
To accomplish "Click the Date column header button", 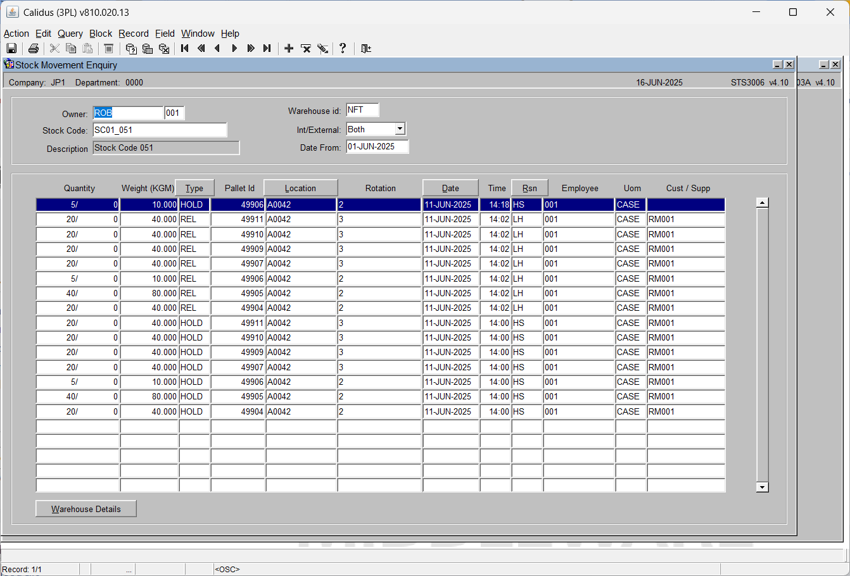I will 450,188.
